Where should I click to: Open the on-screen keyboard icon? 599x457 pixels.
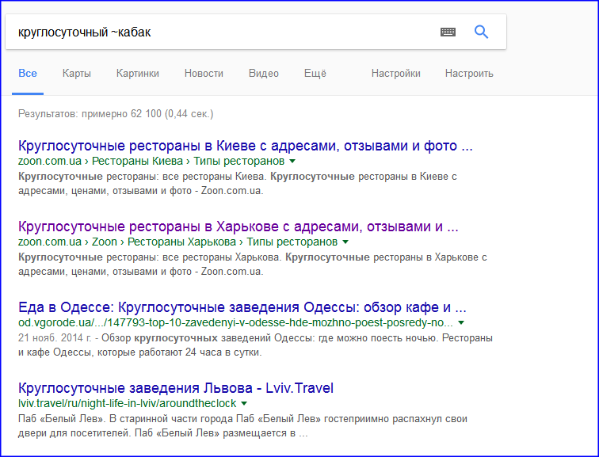(x=448, y=32)
